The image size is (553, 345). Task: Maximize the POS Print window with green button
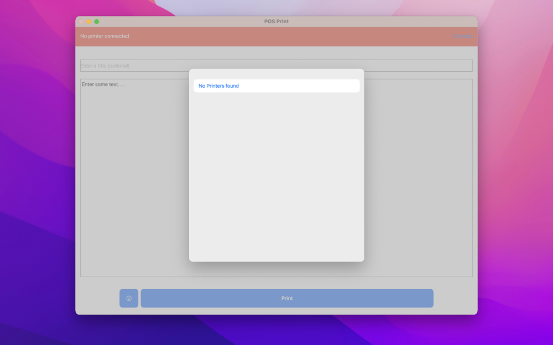(x=97, y=22)
